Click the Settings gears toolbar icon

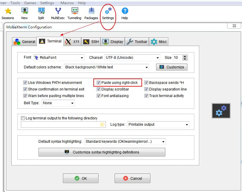click(x=108, y=11)
